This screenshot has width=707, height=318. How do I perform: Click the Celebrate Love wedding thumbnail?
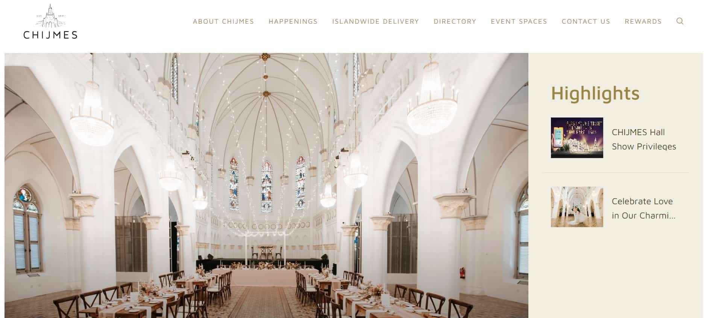[x=577, y=207]
